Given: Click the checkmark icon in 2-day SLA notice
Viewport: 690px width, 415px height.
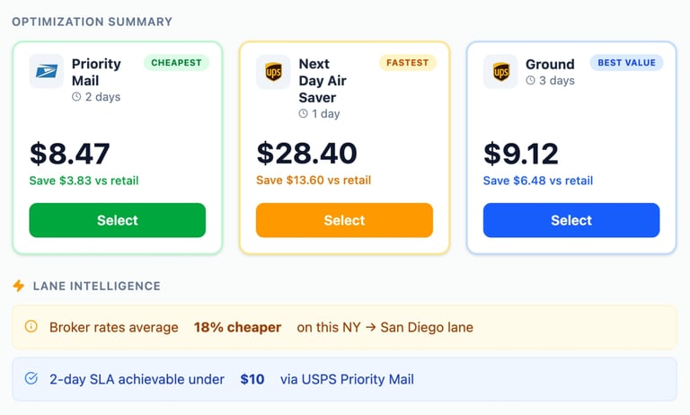Looking at the screenshot, I should pos(31,379).
